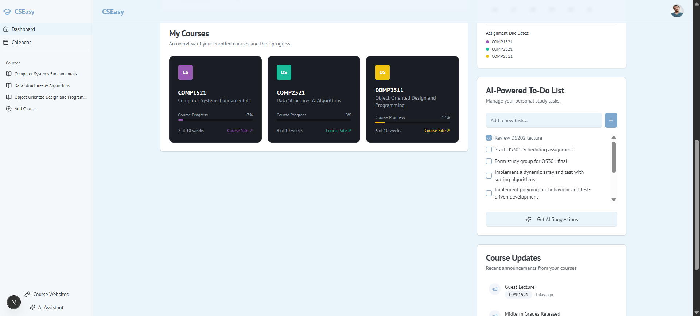This screenshot has height=316, width=700.
Task: Click the CSEasy header title
Action: (x=113, y=12)
